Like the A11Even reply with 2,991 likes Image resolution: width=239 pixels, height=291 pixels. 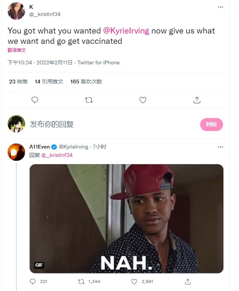coord(134,282)
